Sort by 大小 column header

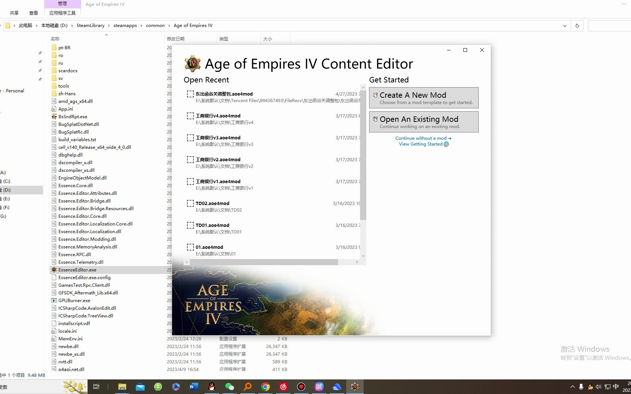pos(275,39)
